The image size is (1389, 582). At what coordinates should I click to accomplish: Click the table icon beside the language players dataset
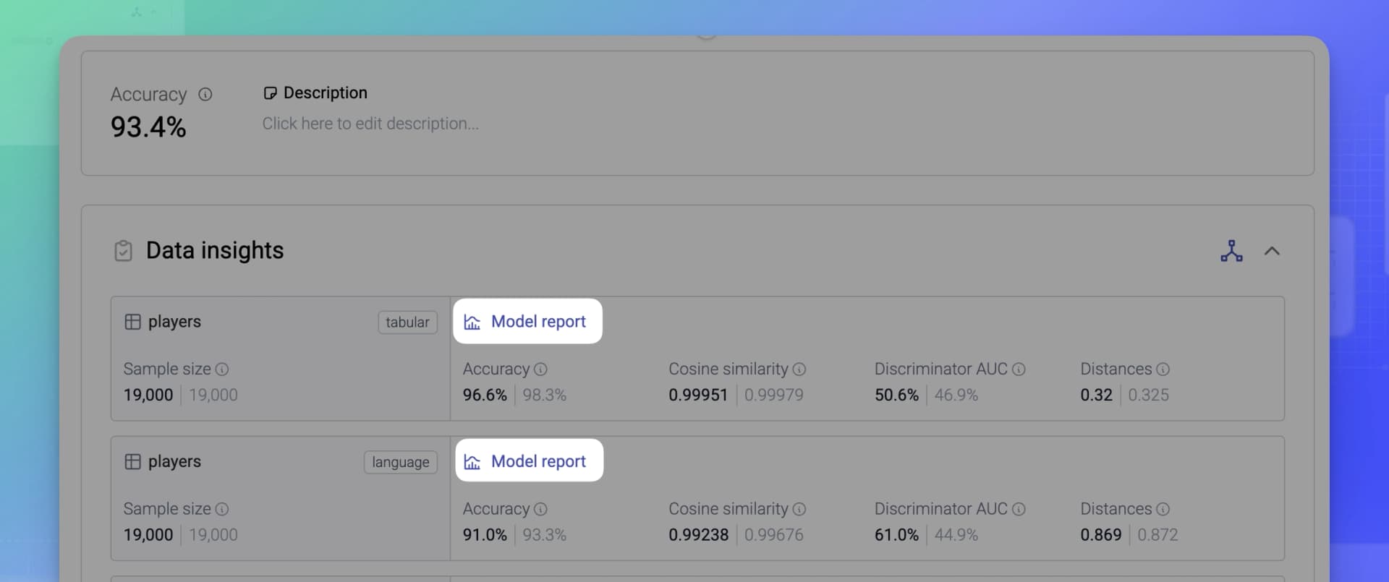coord(133,461)
